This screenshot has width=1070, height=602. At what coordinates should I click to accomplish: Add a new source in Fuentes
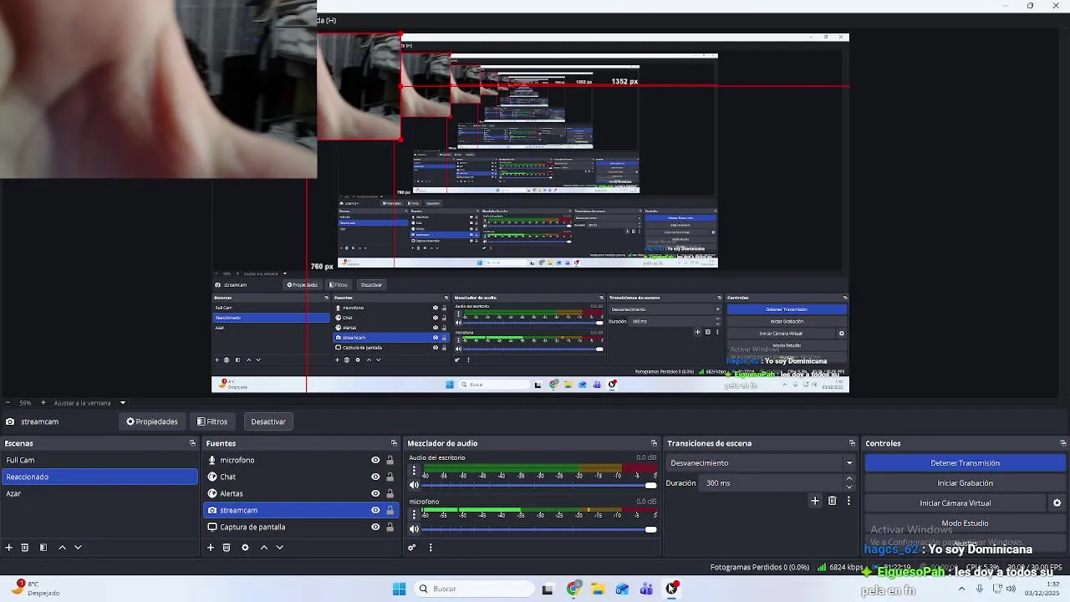tap(211, 548)
